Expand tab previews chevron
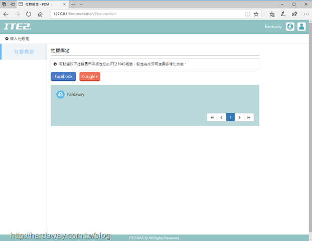The width and height of the screenshot is (312, 241). coord(81,4)
